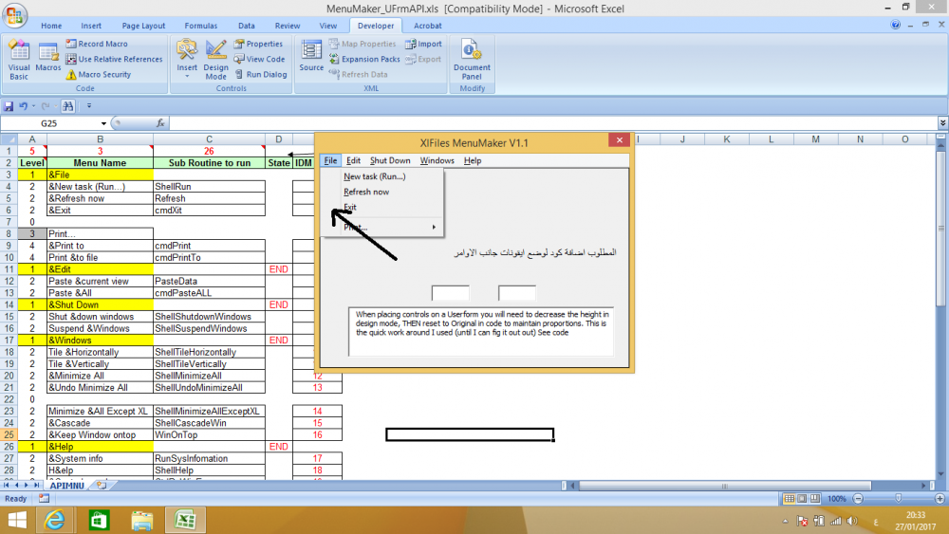Screen dimensions: 949x534
Task: Switch to the Home tab
Action: click(51, 26)
